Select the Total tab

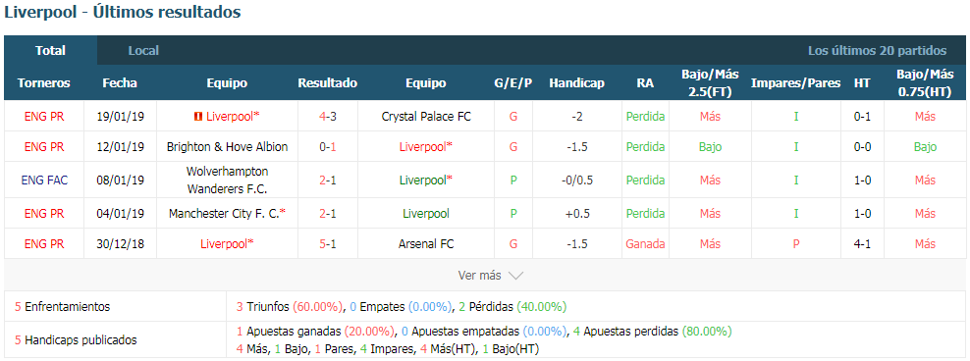coord(51,51)
